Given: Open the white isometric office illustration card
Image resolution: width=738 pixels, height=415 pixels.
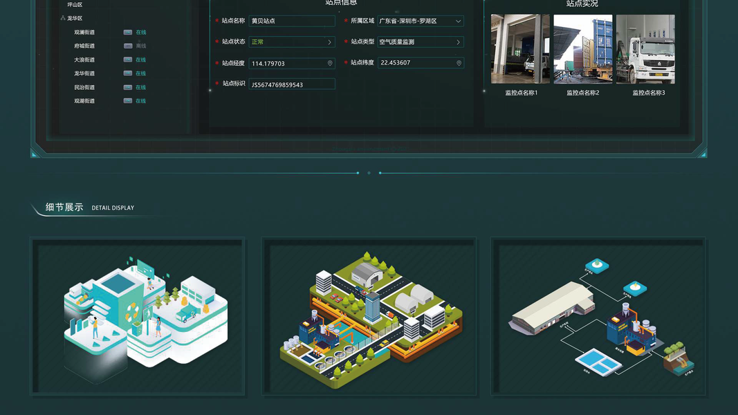Looking at the screenshot, I should click(138, 316).
